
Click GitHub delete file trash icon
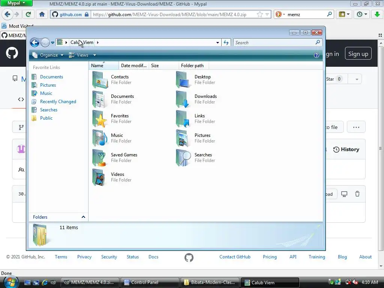[x=357, y=194]
